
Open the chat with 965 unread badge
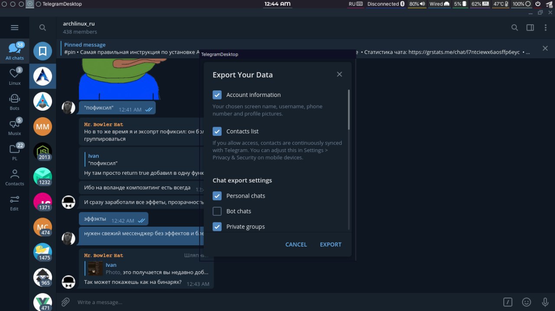click(42, 277)
